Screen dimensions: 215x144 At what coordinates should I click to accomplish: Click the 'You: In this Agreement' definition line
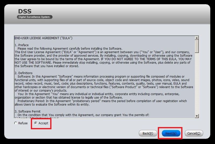(x=98, y=94)
